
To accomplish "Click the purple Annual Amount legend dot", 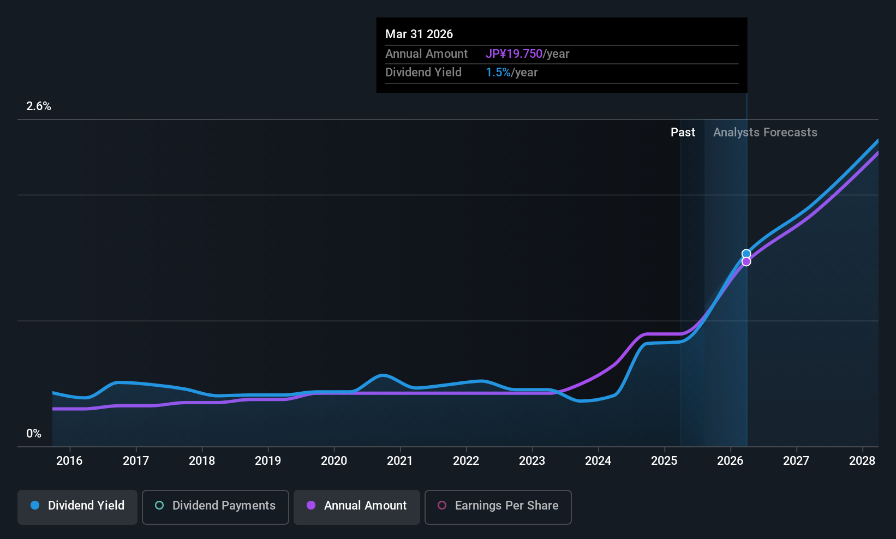I will pos(311,505).
